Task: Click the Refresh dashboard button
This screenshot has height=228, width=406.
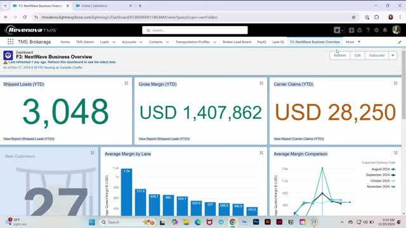Action: (x=340, y=56)
